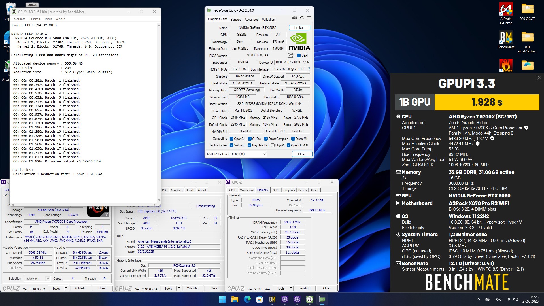This screenshot has height=306, width=544.
Task: Open BenchMate desktop shortcut
Action: [506, 40]
